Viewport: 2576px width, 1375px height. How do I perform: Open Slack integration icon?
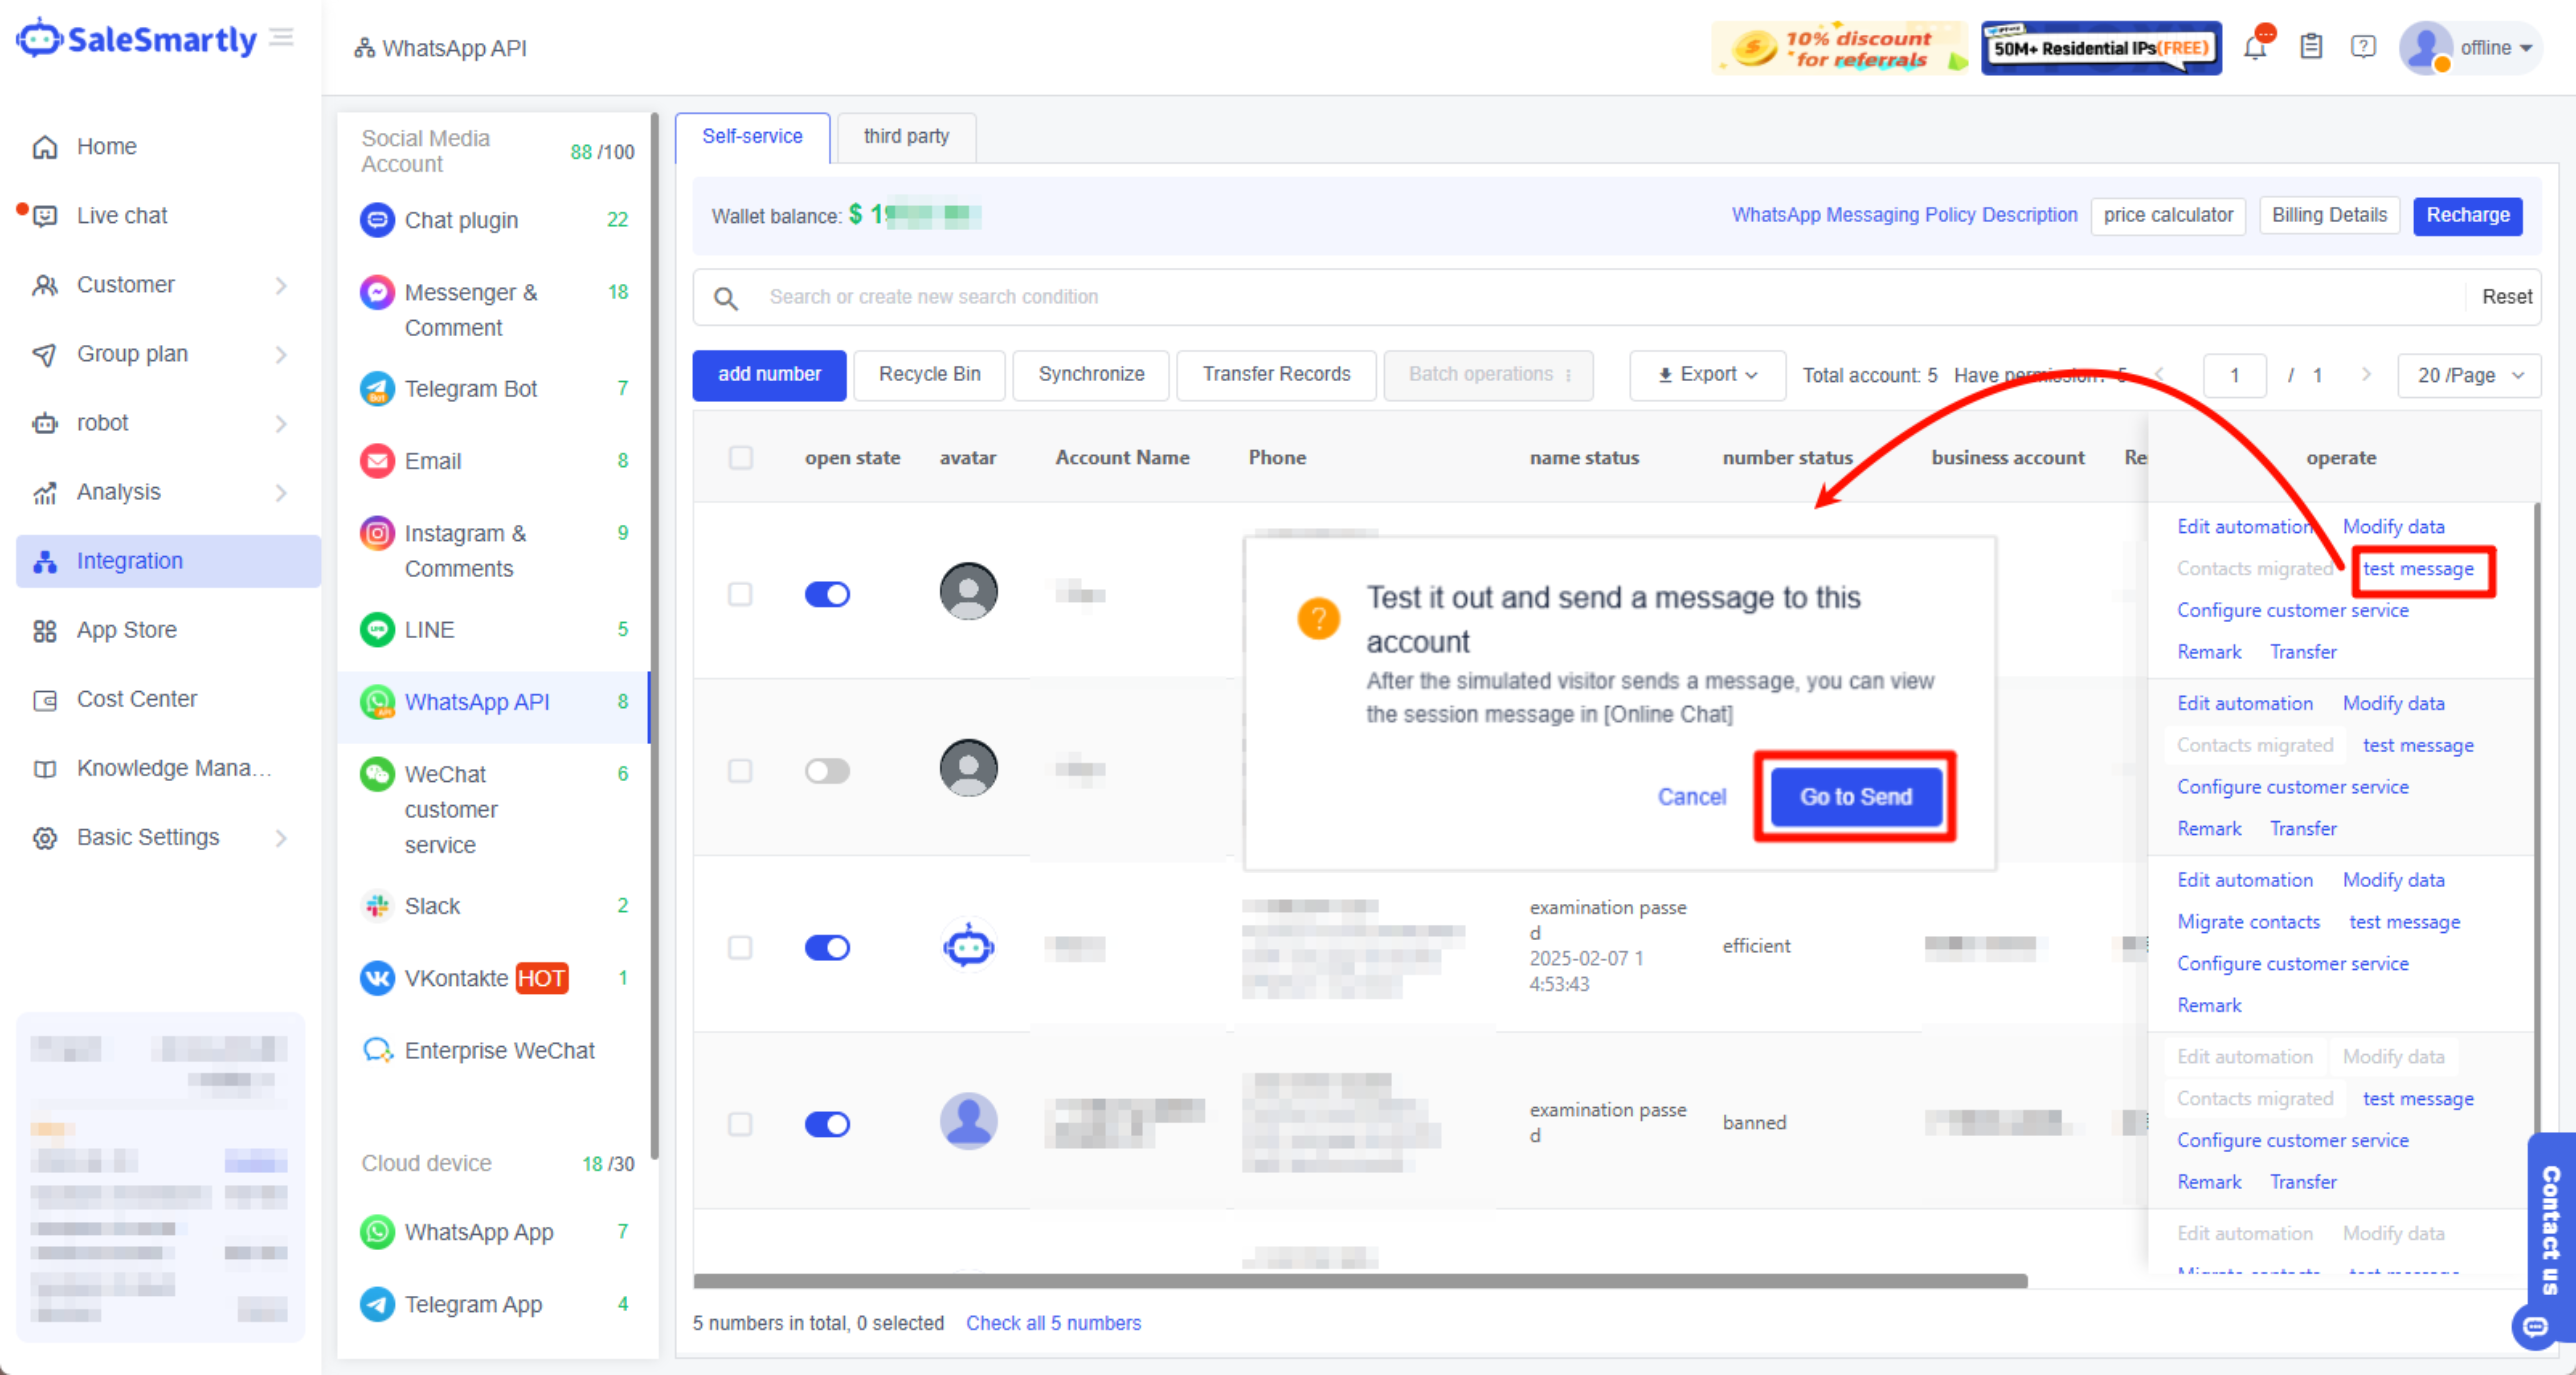(x=377, y=906)
